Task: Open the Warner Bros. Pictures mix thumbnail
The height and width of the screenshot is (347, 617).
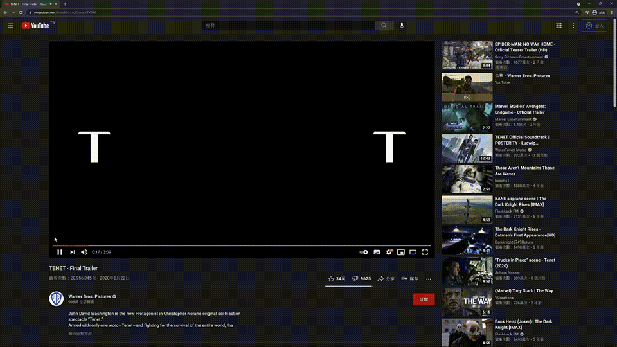Action: (x=467, y=87)
